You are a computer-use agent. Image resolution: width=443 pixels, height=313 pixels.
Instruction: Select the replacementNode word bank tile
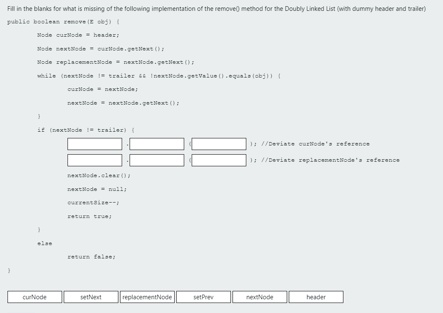tap(147, 297)
